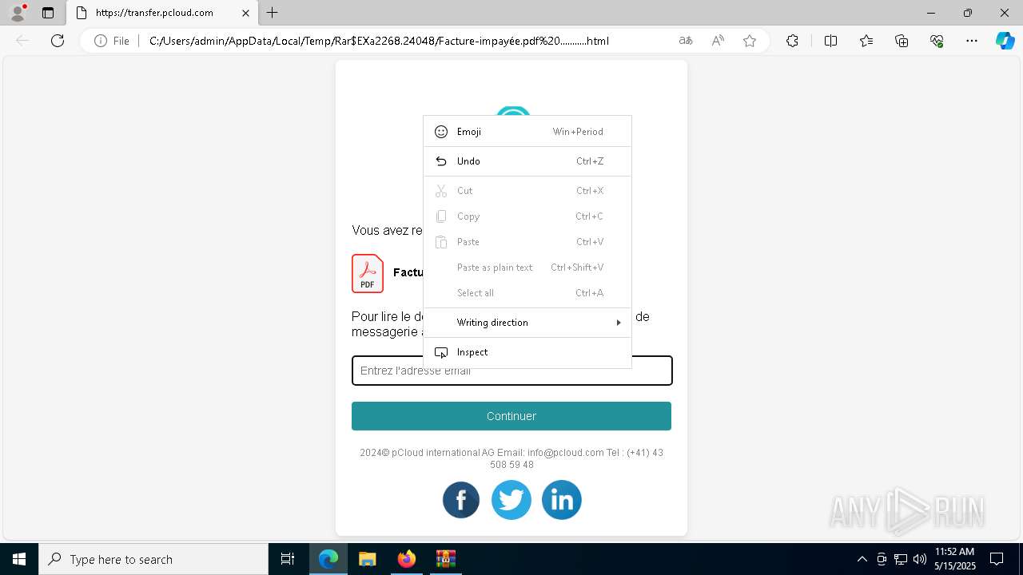
Task: Click the taskbar search box
Action: tap(153, 559)
